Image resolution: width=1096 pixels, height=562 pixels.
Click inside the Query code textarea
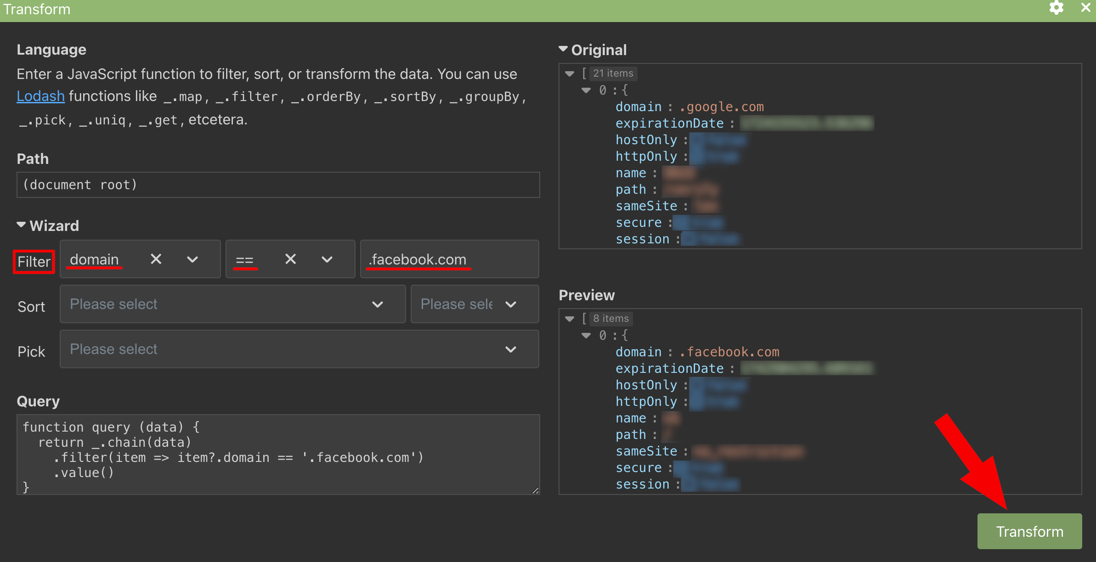point(278,455)
